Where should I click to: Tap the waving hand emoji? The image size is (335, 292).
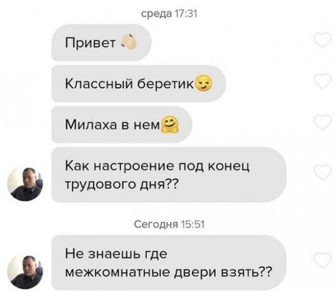129,42
